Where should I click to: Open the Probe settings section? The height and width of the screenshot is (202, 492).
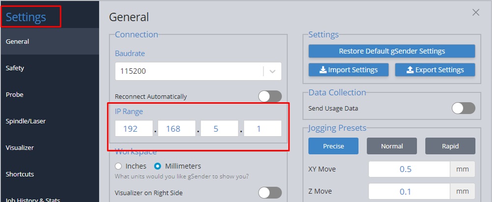(49, 94)
